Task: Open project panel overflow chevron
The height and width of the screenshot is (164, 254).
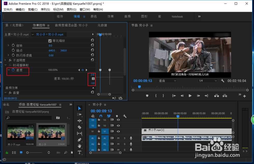Action: pos(71,105)
